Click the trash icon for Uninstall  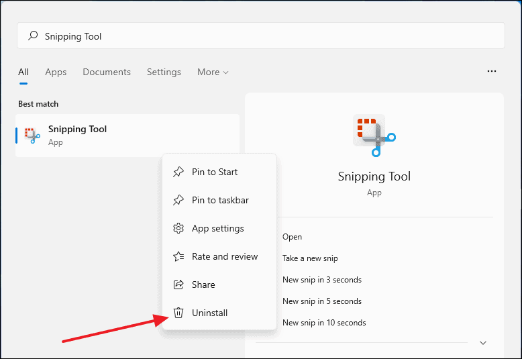[178, 313]
